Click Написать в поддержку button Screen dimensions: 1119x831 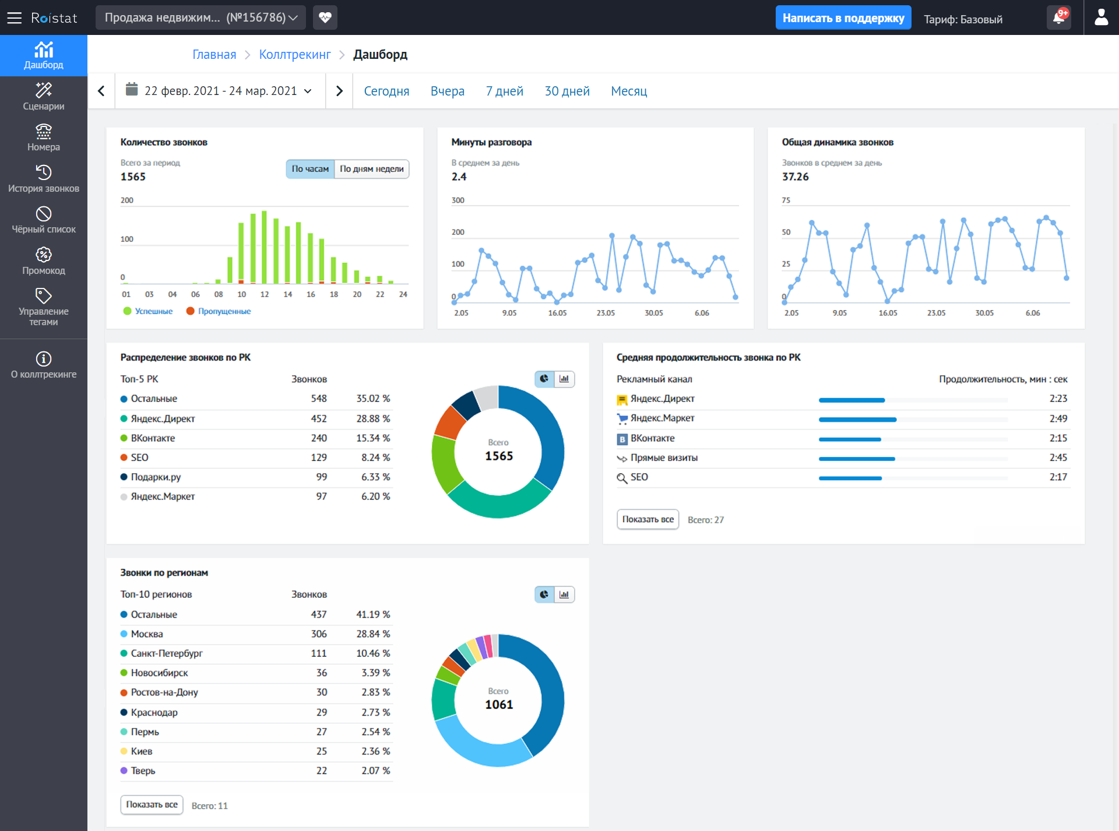[843, 17]
